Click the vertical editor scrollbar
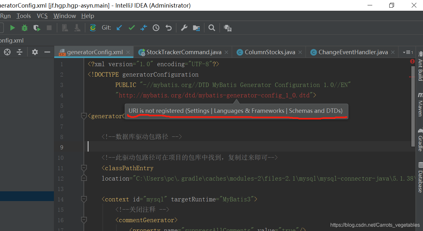 (413, 106)
